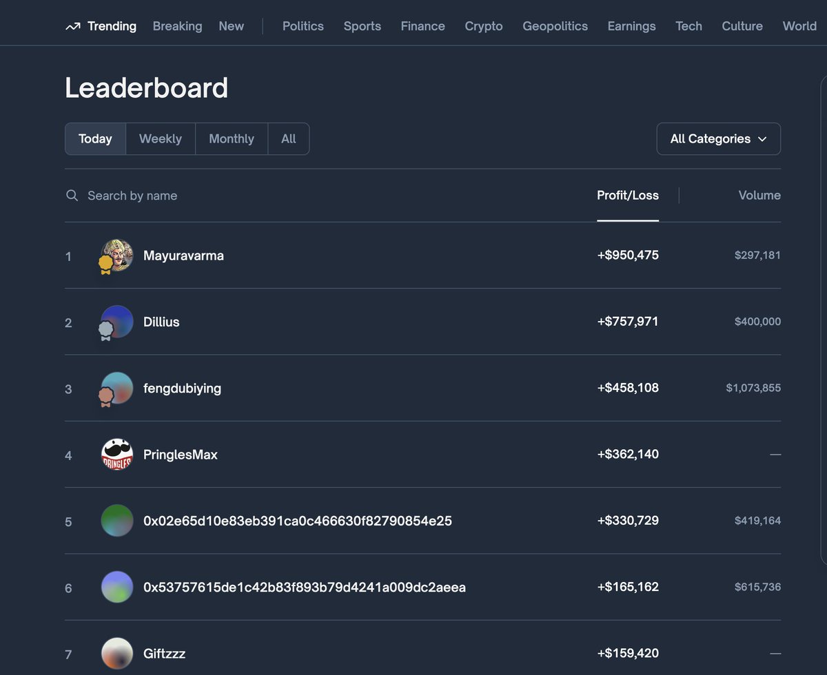Open fengdubiying's avatar

pos(117,388)
